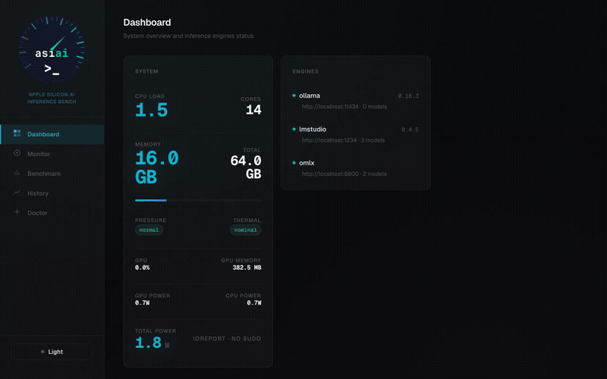Click the total power 1.8 W value

coord(153,343)
